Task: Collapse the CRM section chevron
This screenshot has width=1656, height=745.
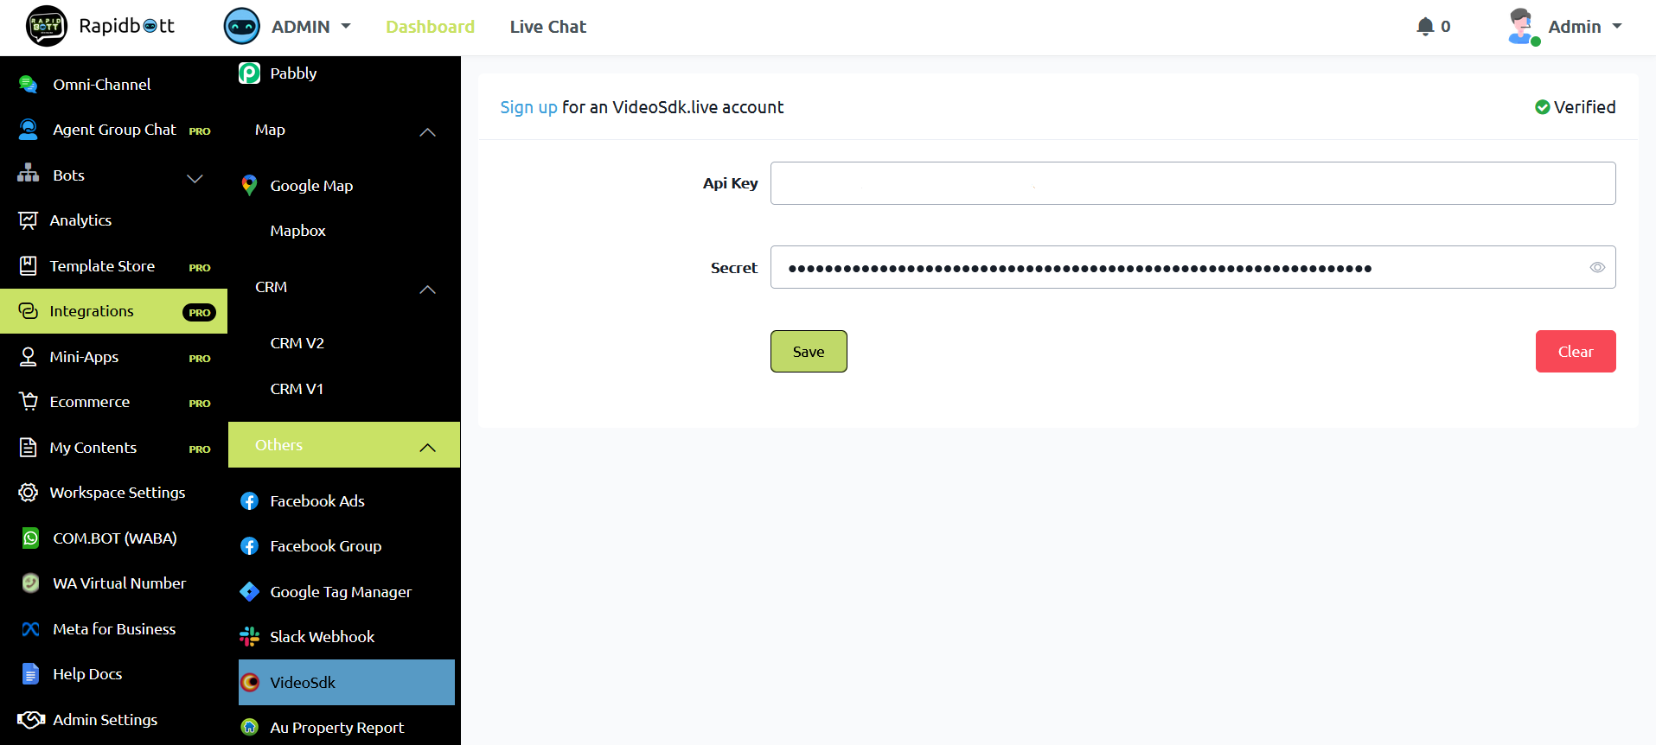Action: coord(427,290)
